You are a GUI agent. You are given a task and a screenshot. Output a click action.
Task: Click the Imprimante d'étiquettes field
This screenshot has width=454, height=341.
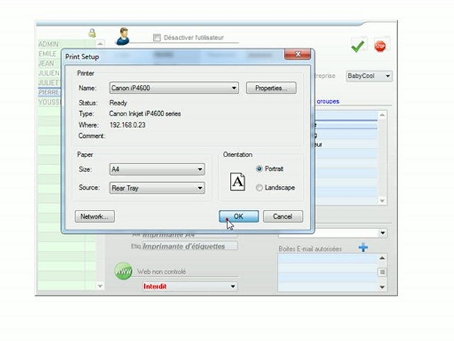(x=190, y=246)
